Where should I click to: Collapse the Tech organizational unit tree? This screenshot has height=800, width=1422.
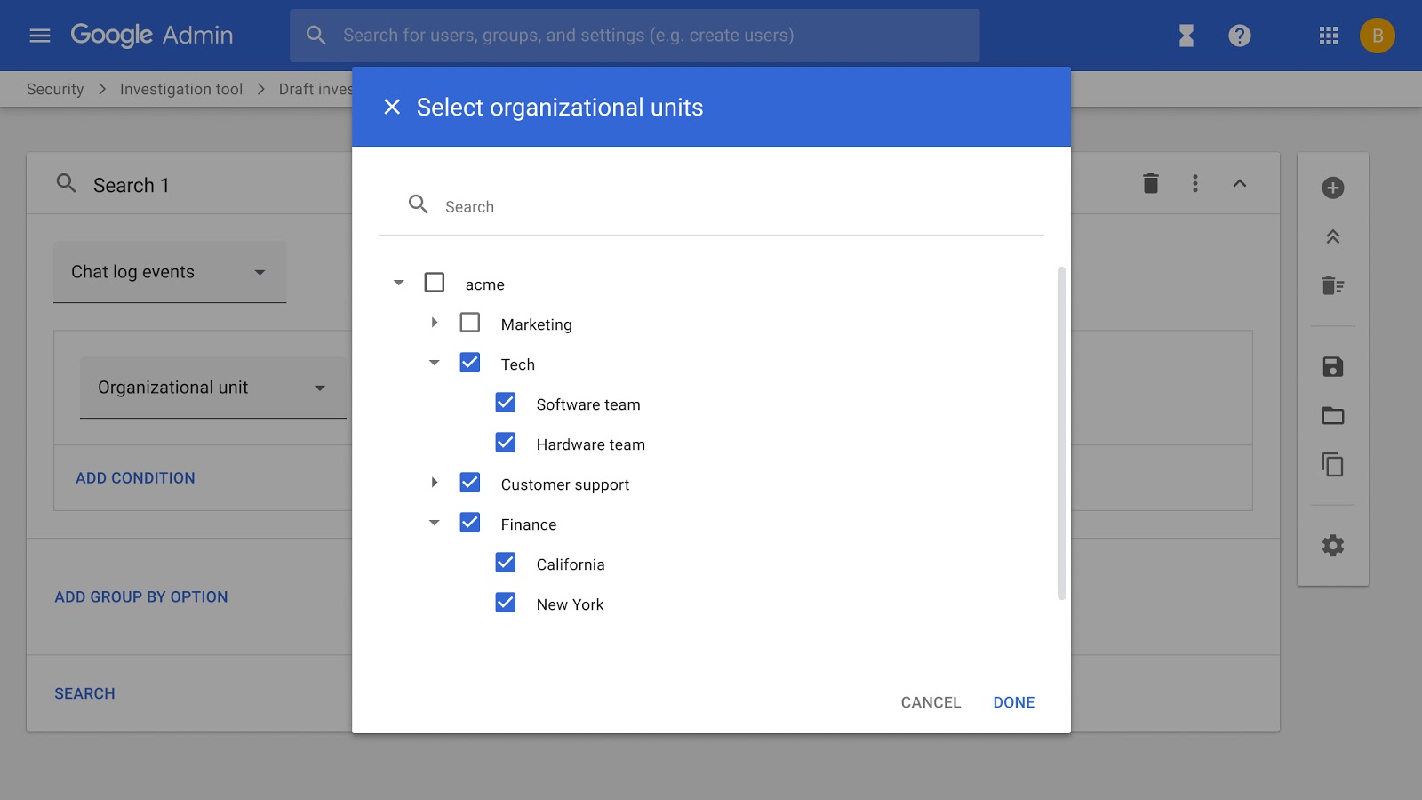[x=434, y=363]
